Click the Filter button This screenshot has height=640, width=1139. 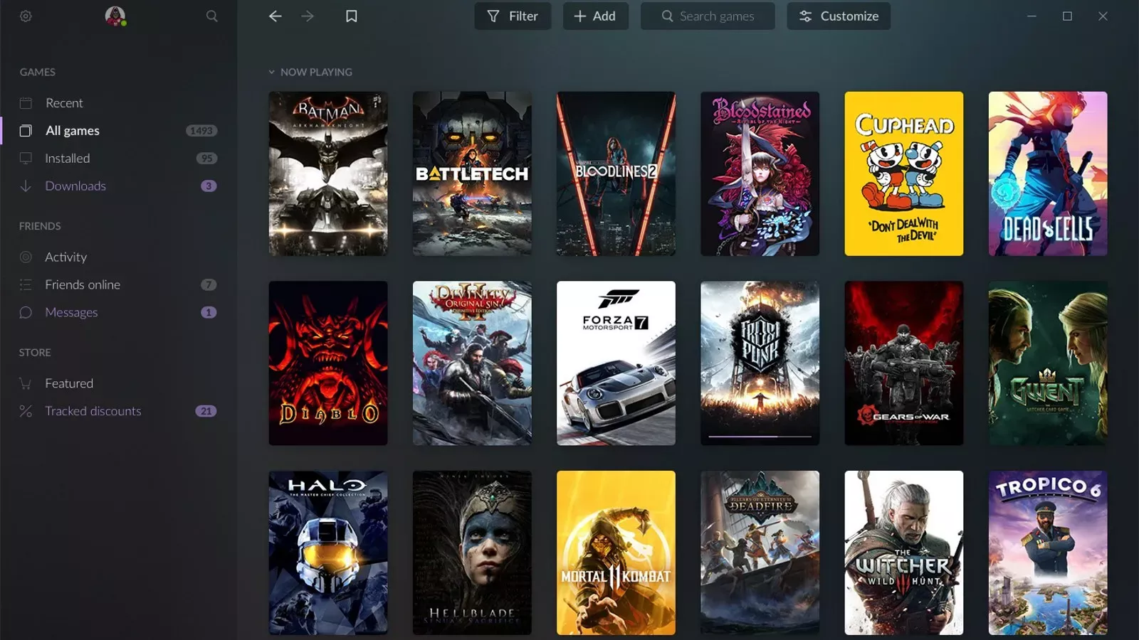513,16
